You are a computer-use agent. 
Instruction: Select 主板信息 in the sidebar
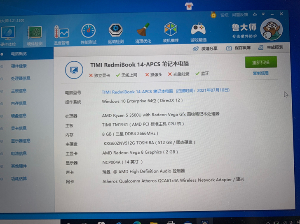coord(19,91)
